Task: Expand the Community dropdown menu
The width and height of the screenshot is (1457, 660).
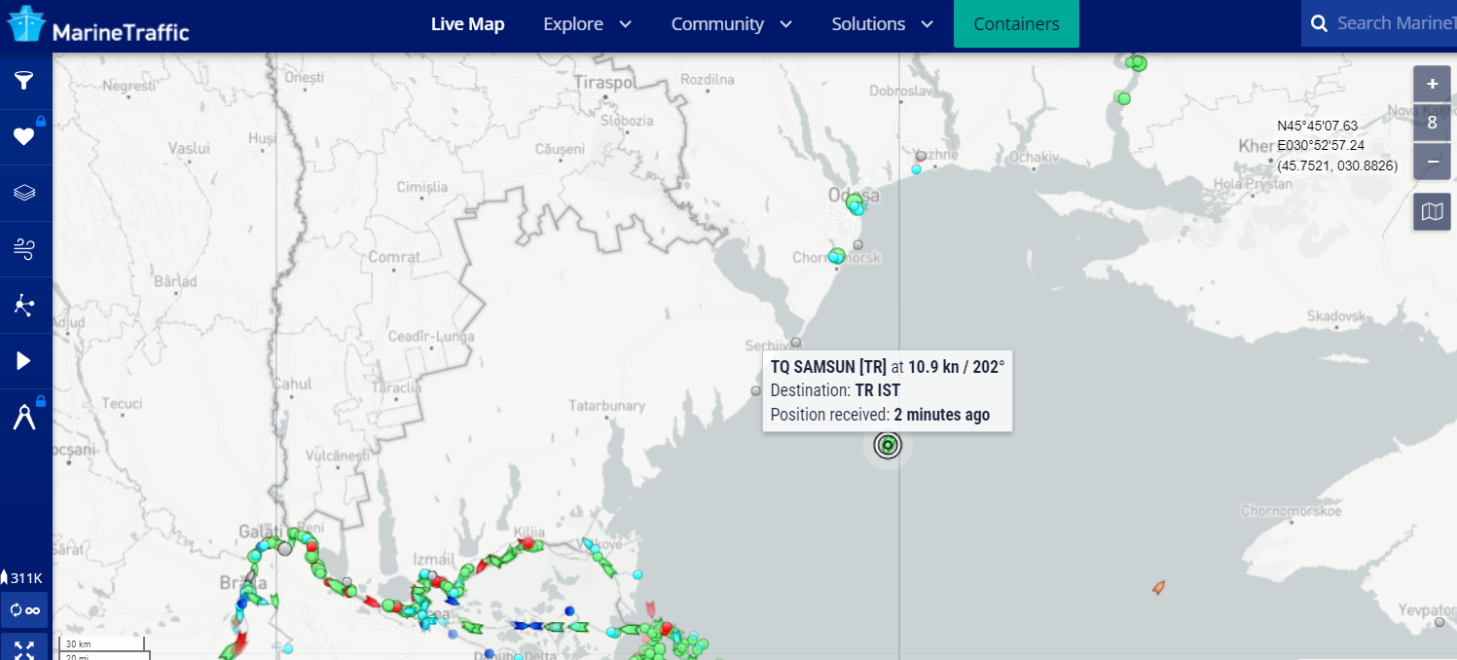Action: [731, 24]
